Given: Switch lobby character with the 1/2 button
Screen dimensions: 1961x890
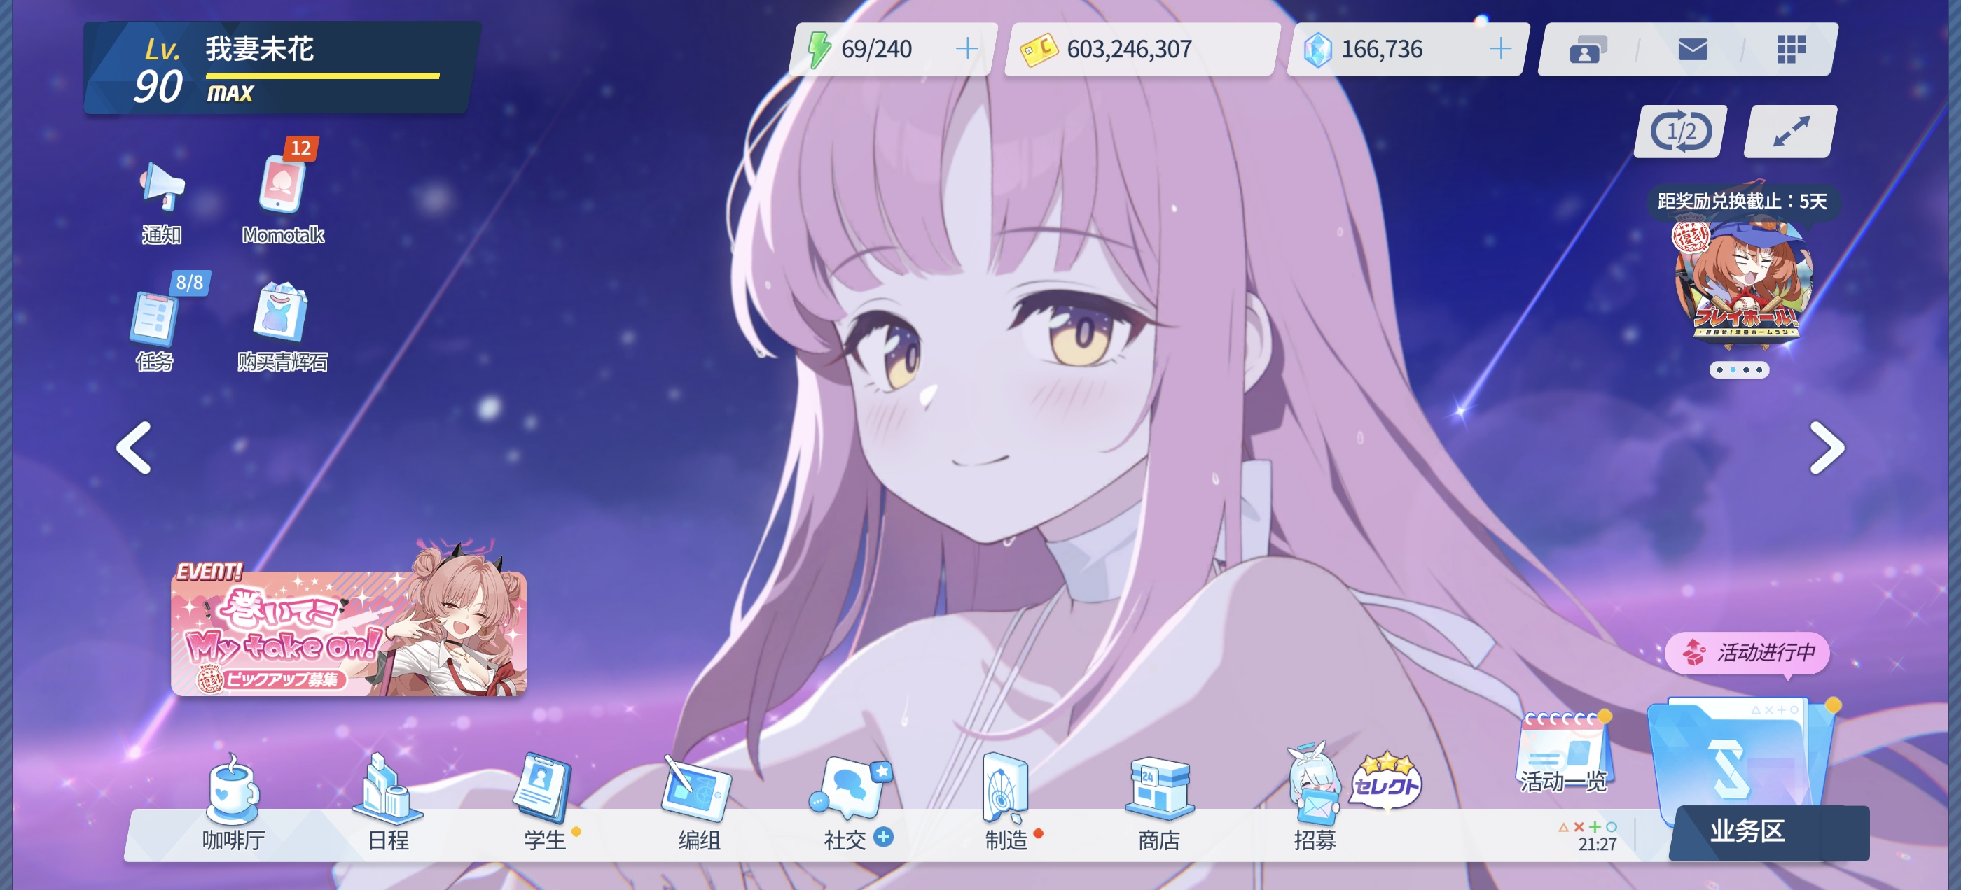Looking at the screenshot, I should pos(1681,132).
